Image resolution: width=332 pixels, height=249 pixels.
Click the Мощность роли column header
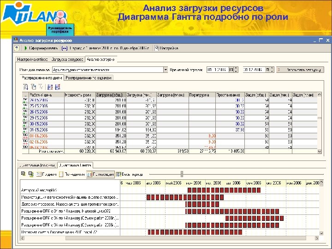click(x=80, y=95)
